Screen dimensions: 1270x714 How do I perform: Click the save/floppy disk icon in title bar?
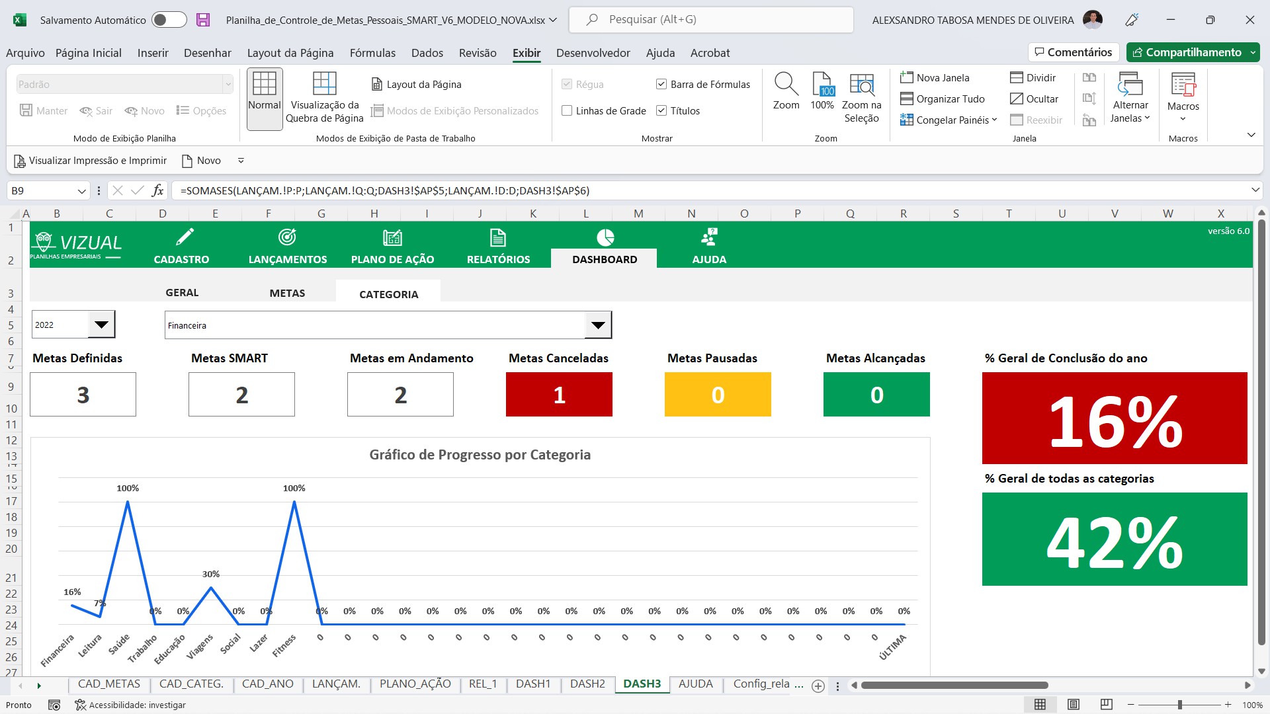(x=200, y=19)
